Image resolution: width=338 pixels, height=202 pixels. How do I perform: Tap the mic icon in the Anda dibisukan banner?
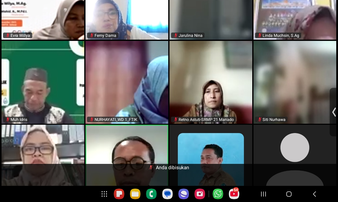151,167
